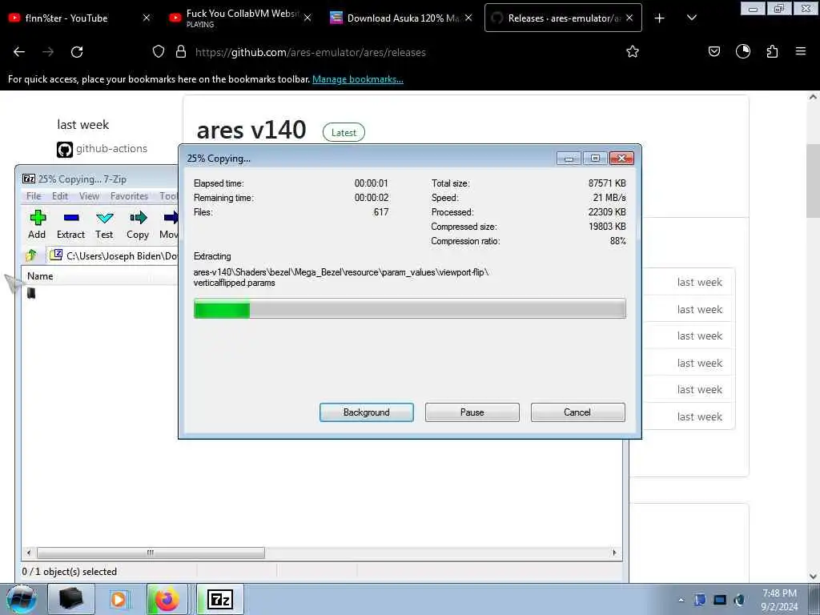The image size is (820, 615).
Task: Reload the GitHub releases page
Action: [x=77, y=52]
